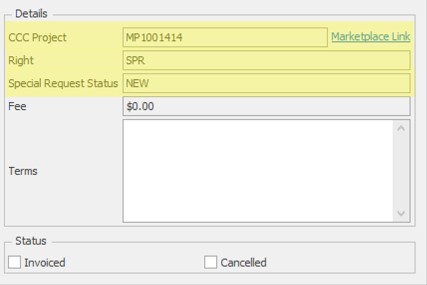Click the "Cancelled" label text
The image size is (427, 285).
pyautogui.click(x=244, y=262)
